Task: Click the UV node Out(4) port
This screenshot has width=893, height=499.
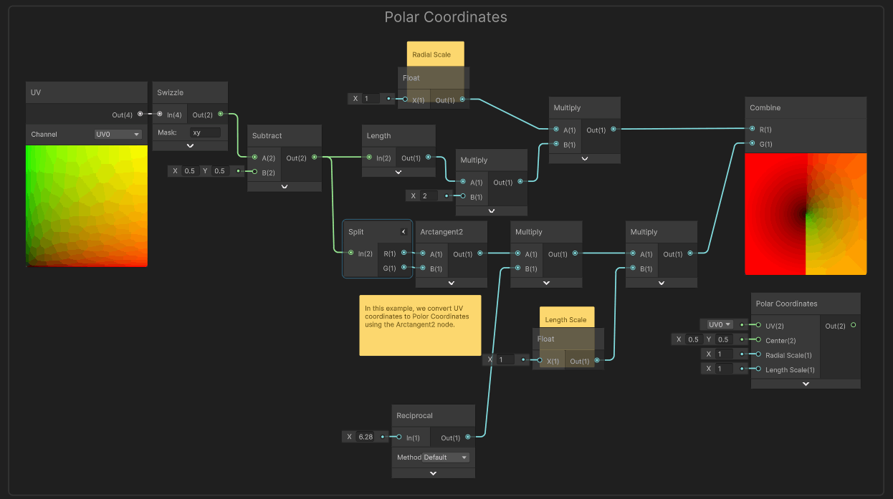Action: pyautogui.click(x=140, y=114)
